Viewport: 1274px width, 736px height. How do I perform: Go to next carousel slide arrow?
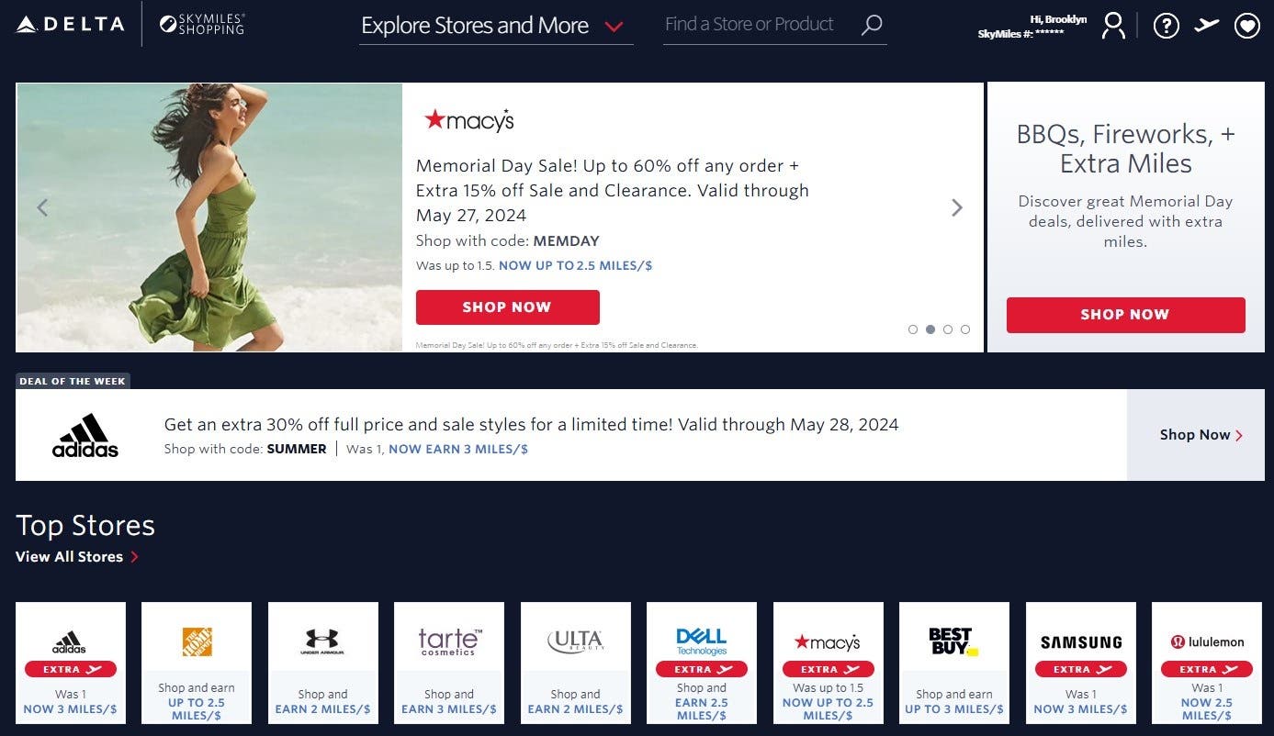(x=957, y=208)
